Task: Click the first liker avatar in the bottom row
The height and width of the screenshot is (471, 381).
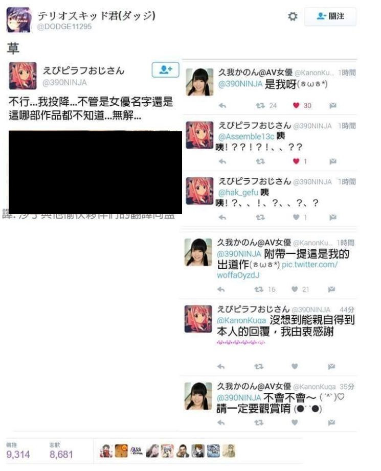Action: (x=105, y=451)
